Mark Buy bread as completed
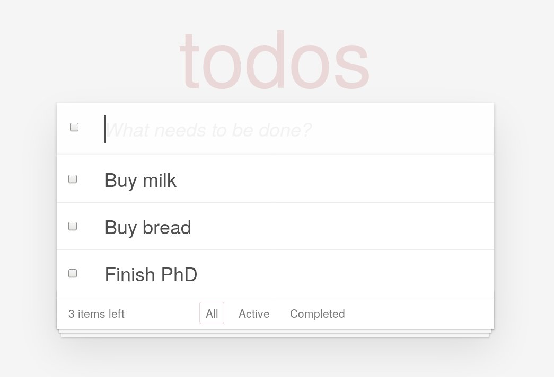The image size is (554, 377). pos(73,226)
